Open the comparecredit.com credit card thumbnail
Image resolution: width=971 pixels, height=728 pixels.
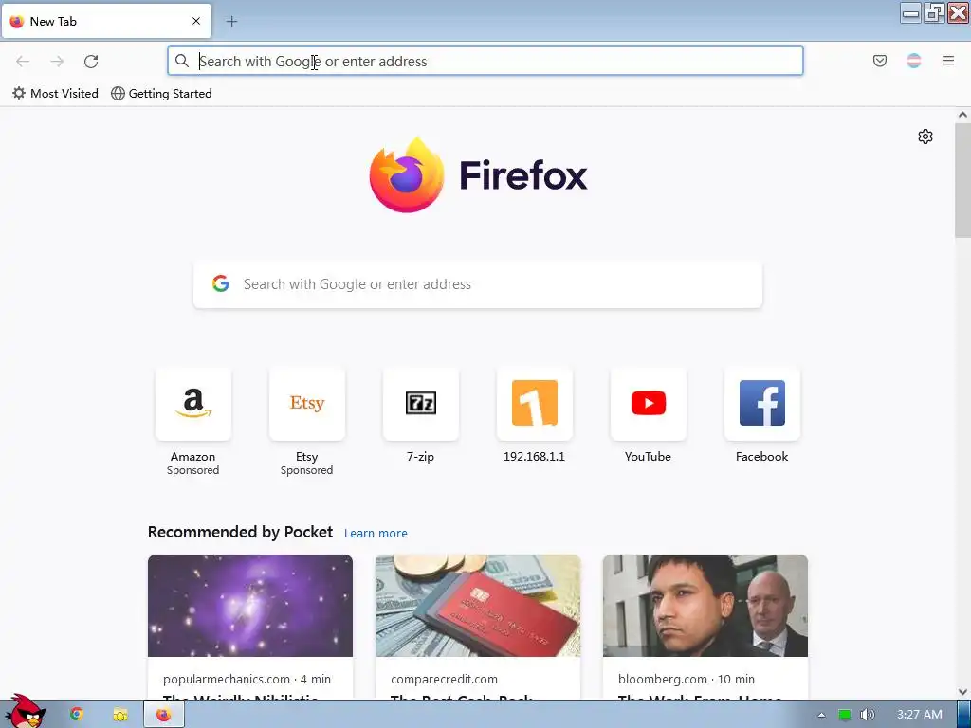478,606
